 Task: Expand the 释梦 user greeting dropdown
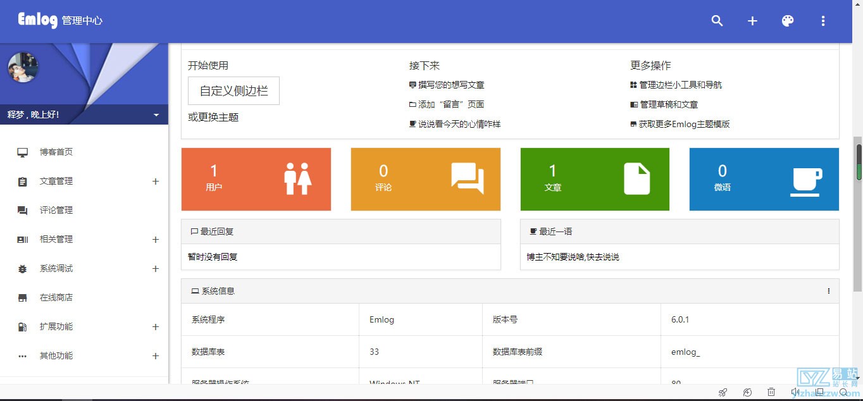(x=156, y=114)
